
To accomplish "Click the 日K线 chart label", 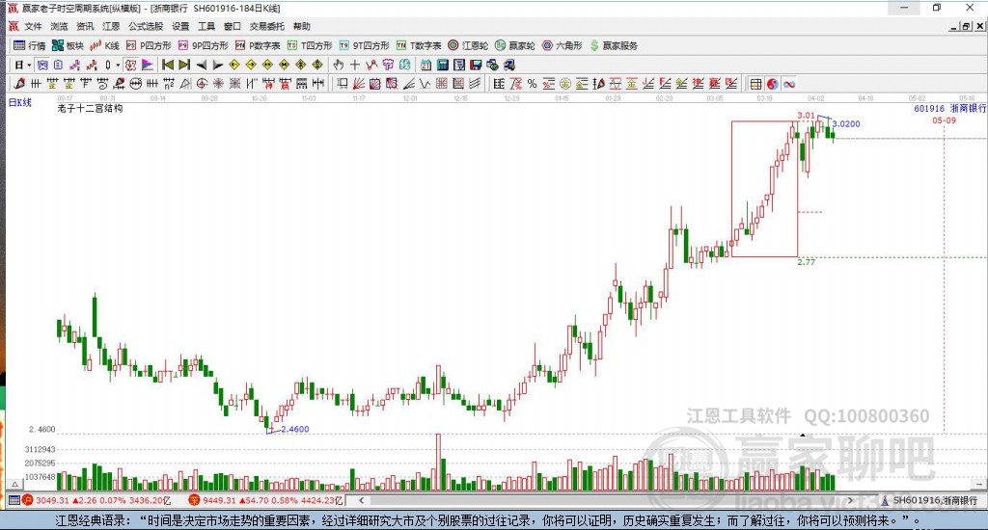I will (x=19, y=102).
